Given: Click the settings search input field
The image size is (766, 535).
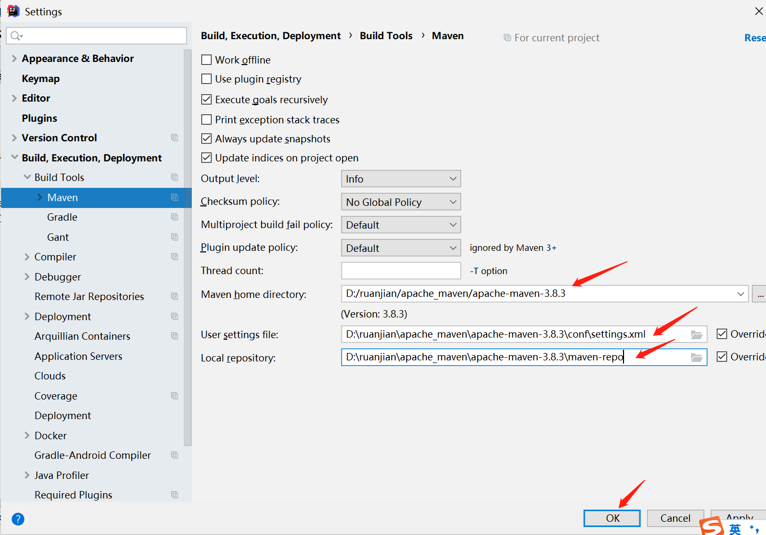Looking at the screenshot, I should click(96, 35).
